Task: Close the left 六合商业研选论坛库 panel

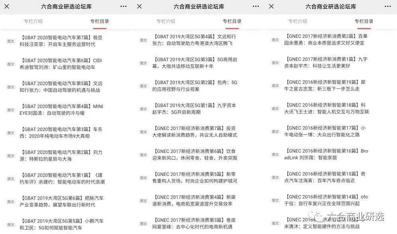Action: point(7,6)
